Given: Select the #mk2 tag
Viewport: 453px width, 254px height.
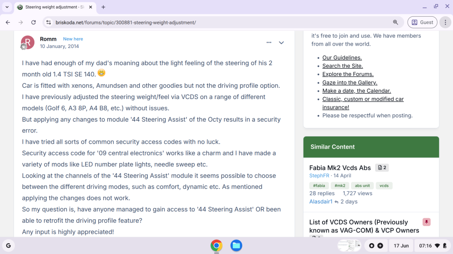Looking at the screenshot, I should pyautogui.click(x=340, y=186).
